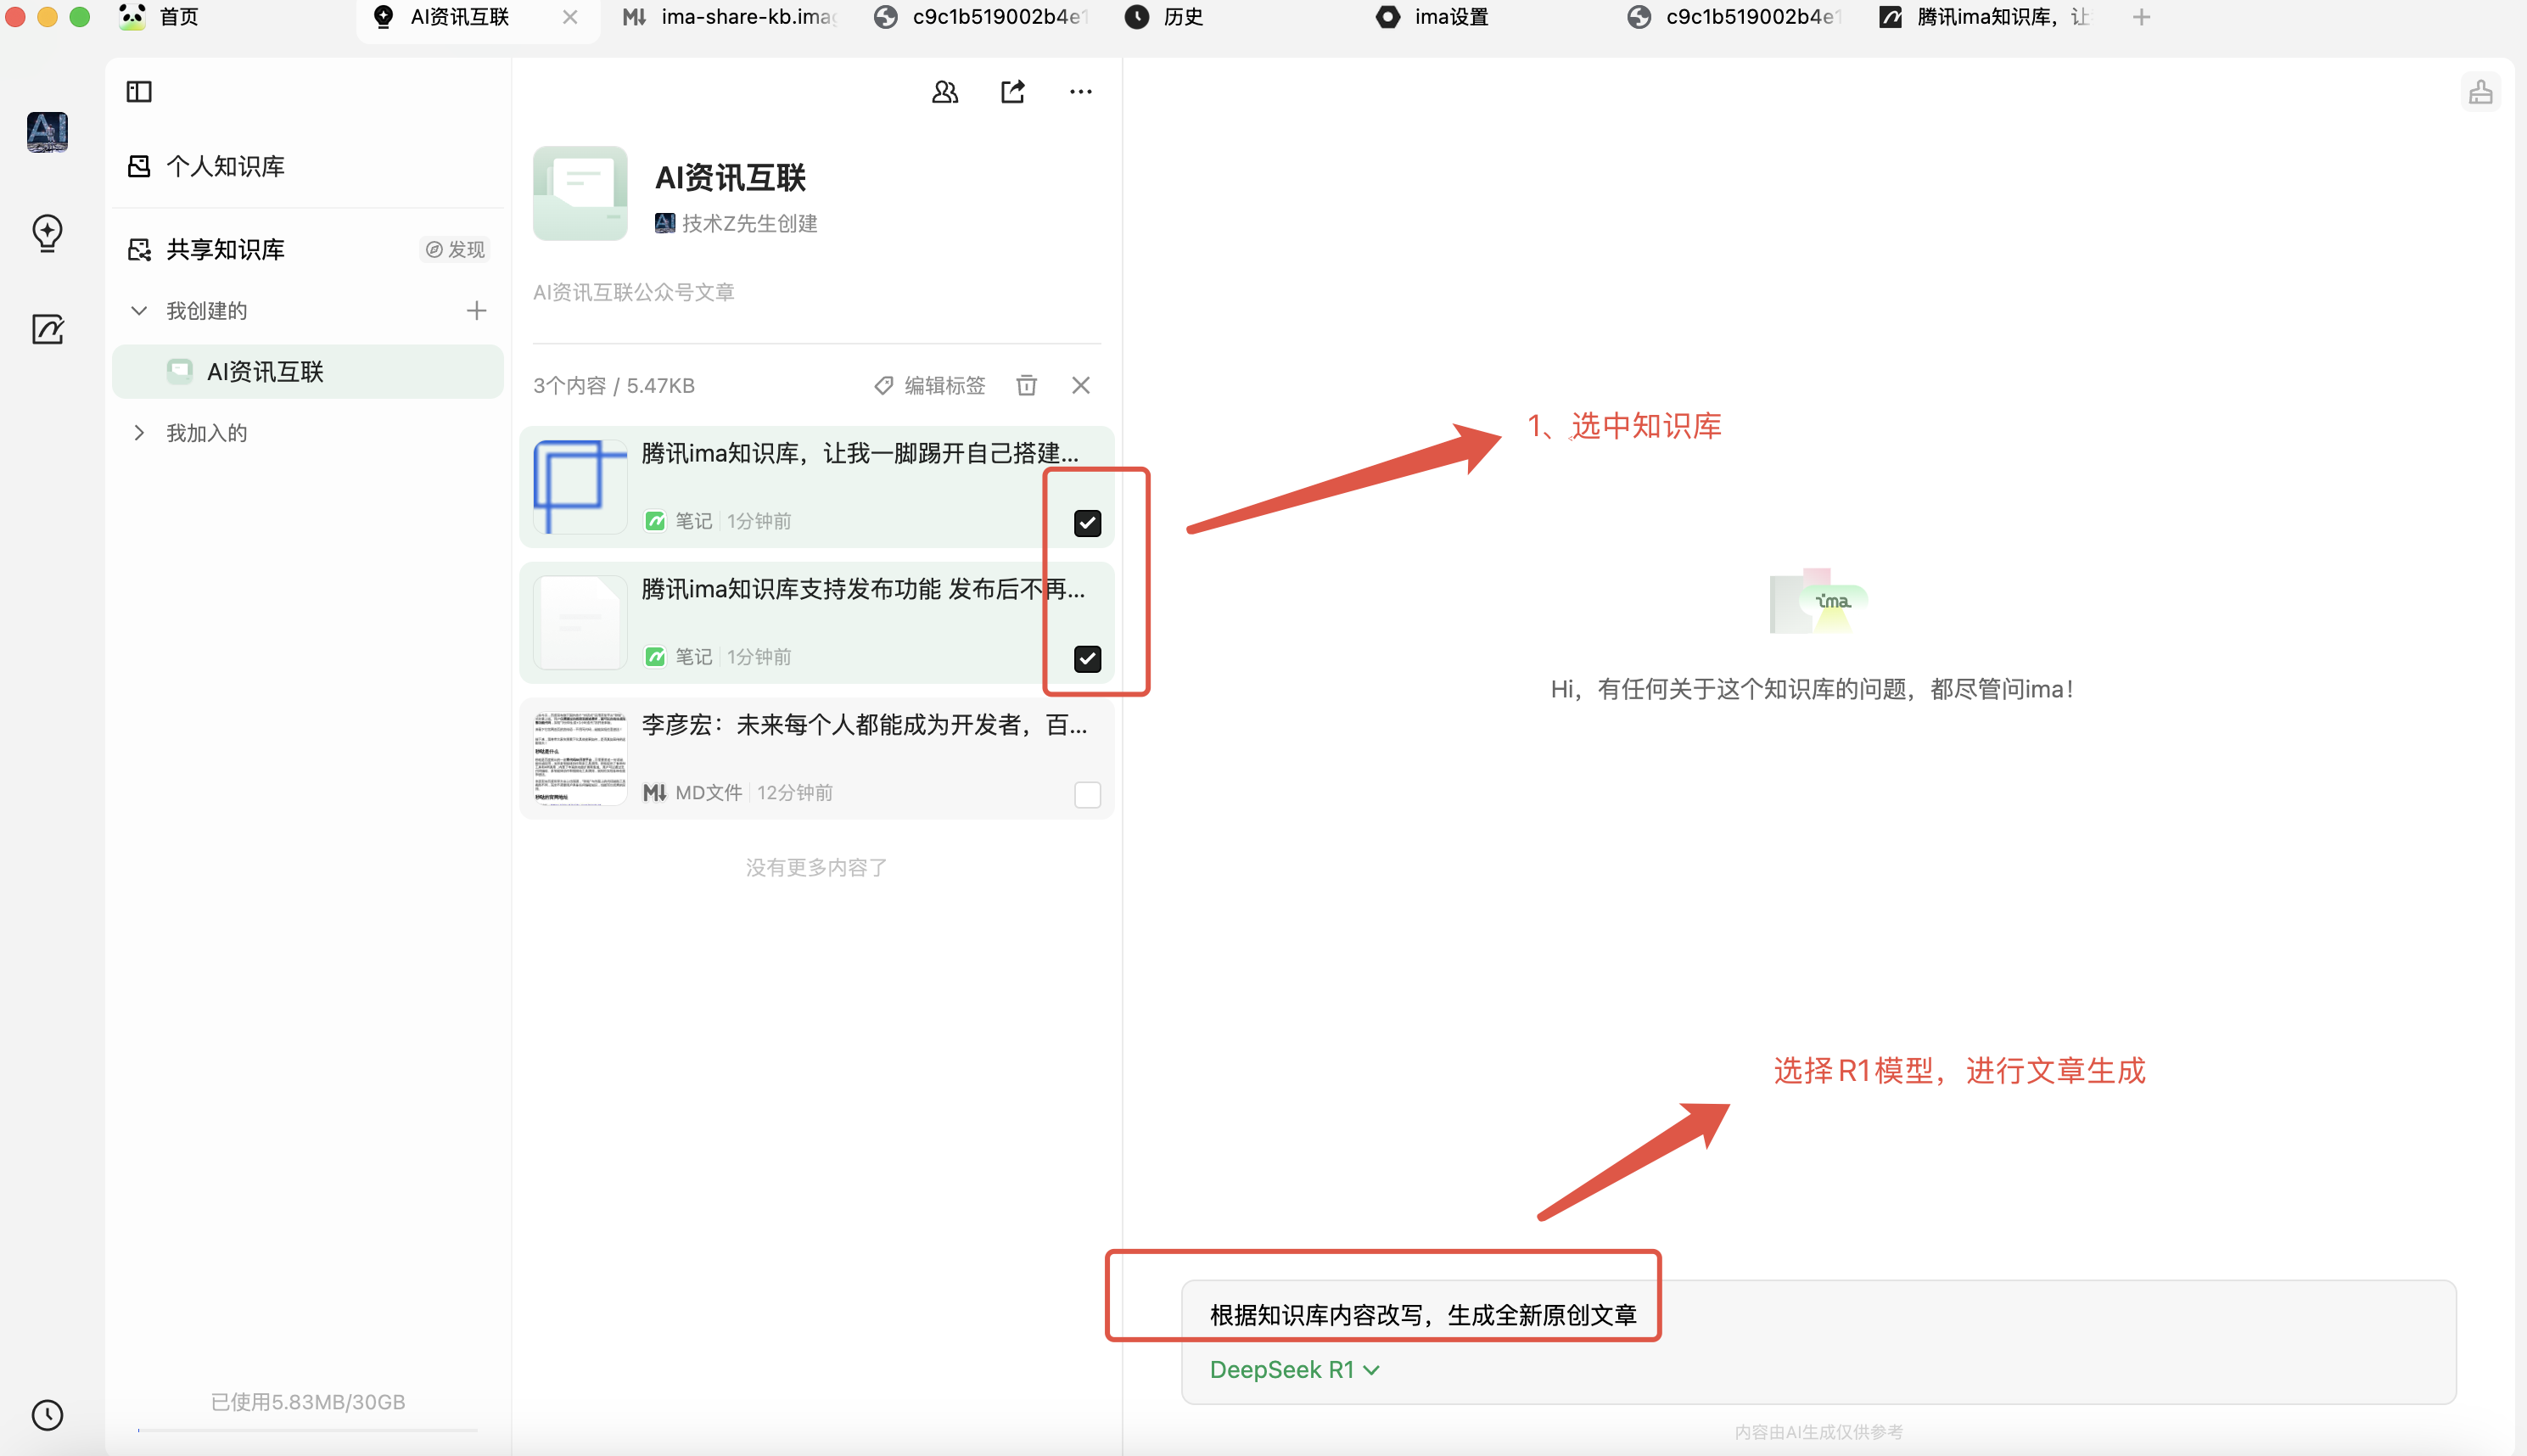The image size is (2527, 1456).
Task: Open members icon in knowledge base header
Action: tap(945, 92)
